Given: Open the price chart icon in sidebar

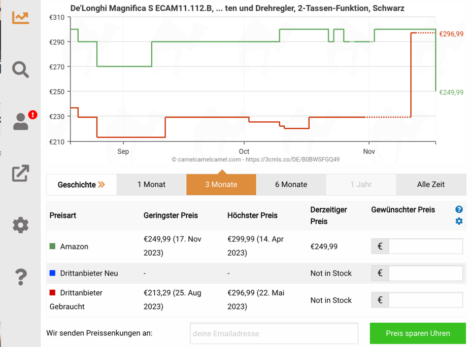Looking at the screenshot, I should [x=20, y=17].
